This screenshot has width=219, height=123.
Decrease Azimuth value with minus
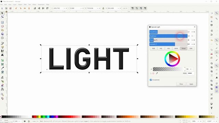coord(192,44)
